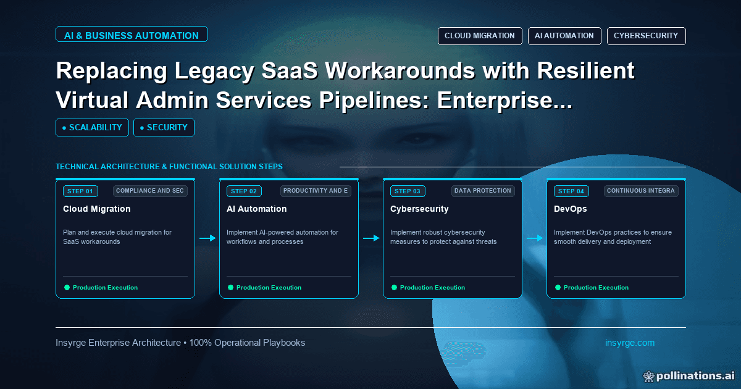This screenshot has height=389, width=741.
Task: Click the Step 03 badge
Action: pos(408,191)
